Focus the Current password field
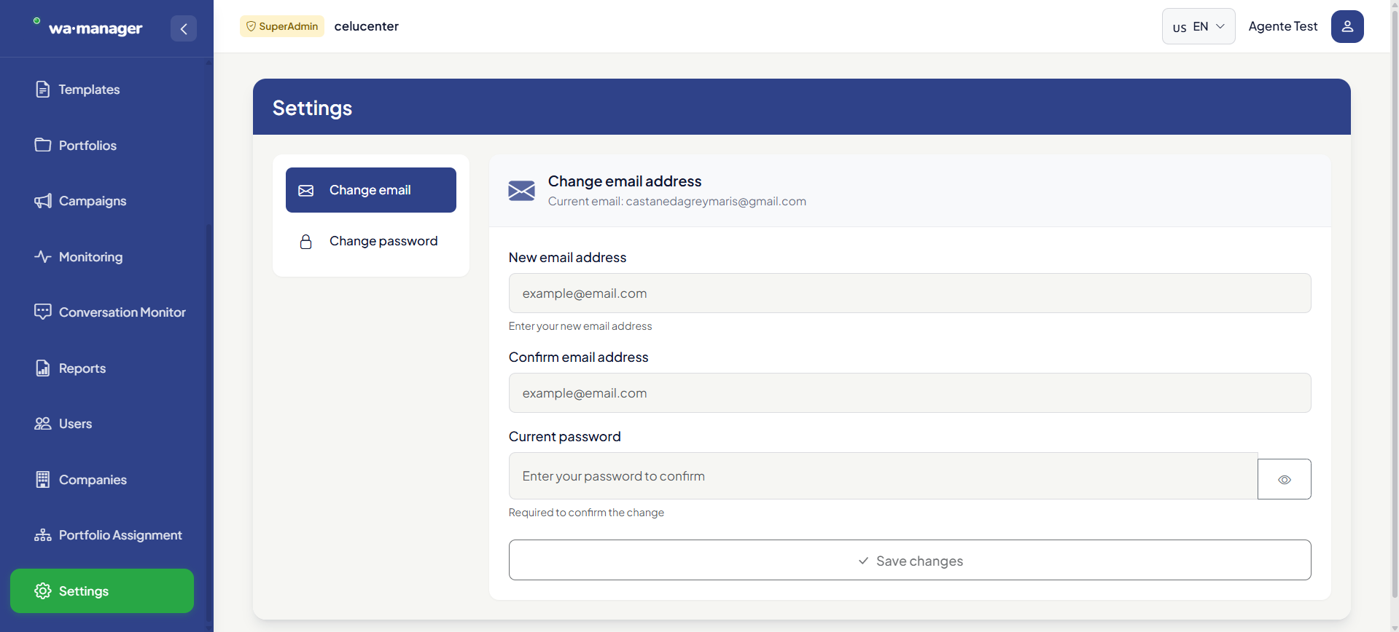The width and height of the screenshot is (1399, 632). (884, 476)
